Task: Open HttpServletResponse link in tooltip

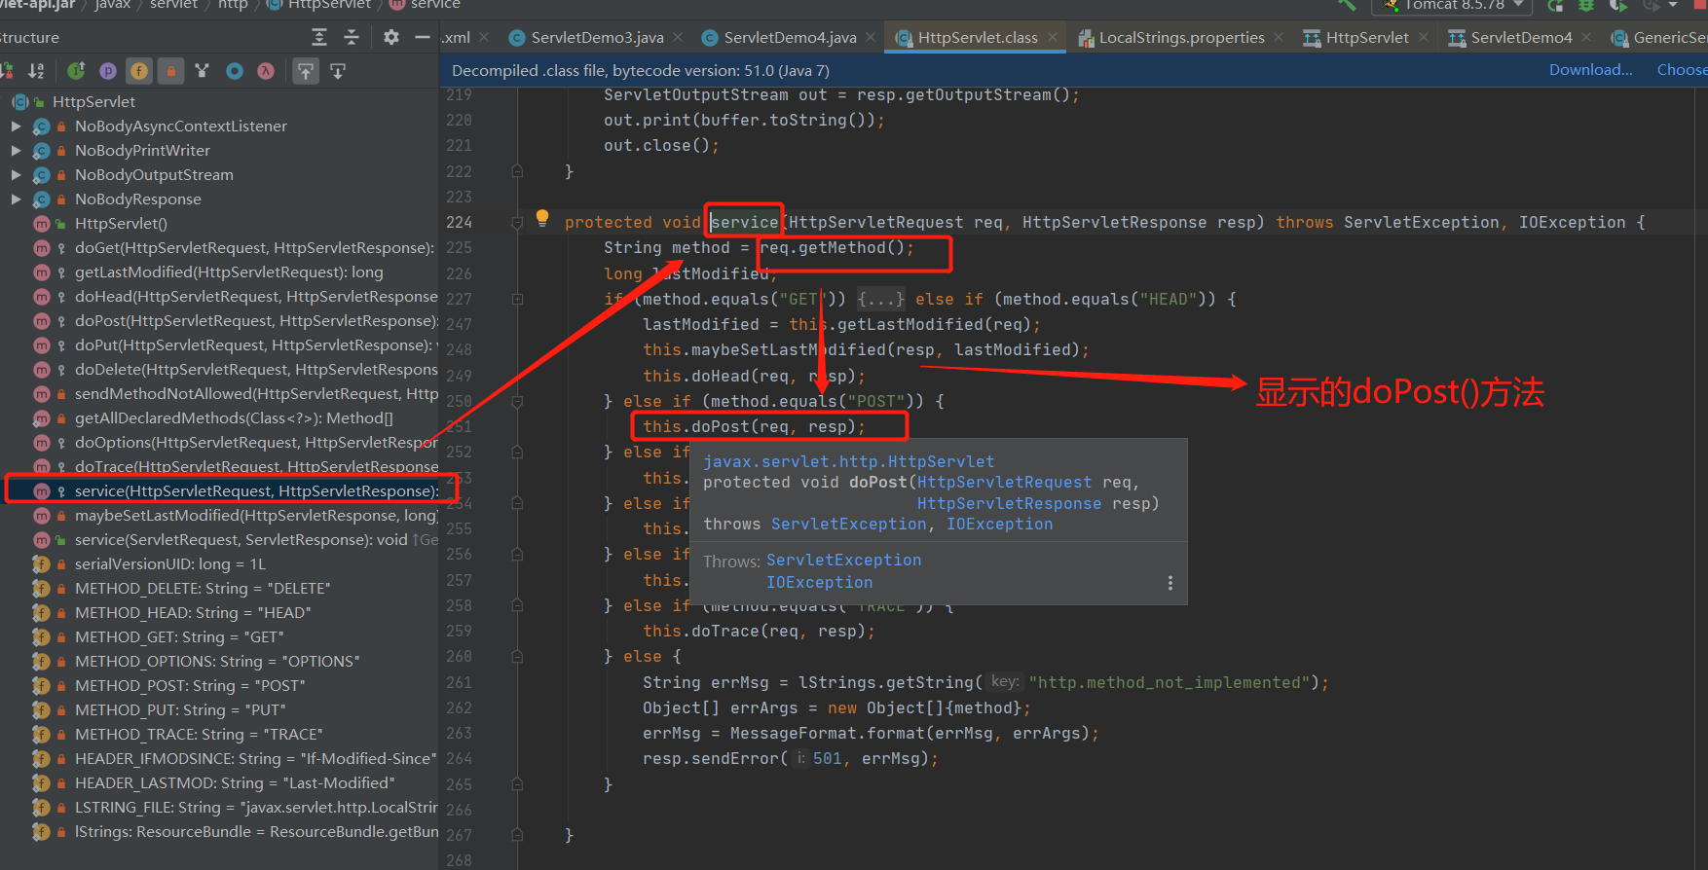Action: [1009, 504]
